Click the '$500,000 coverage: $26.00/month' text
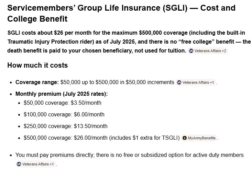The height and width of the screenshot is (173, 251). point(65,138)
